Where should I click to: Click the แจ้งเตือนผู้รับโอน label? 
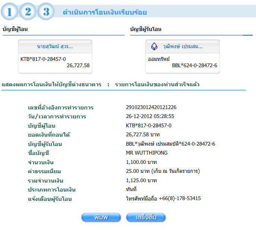[50, 199]
